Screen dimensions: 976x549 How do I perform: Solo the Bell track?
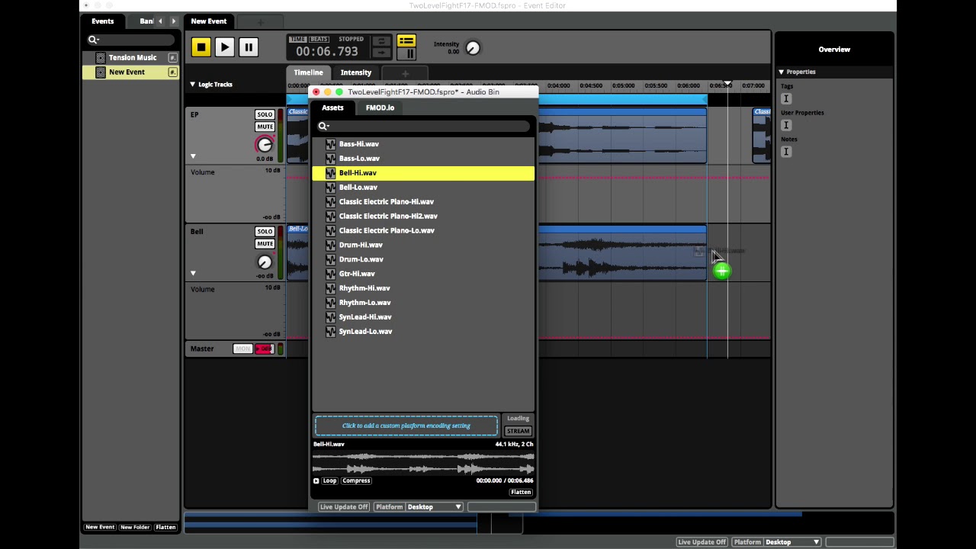click(265, 231)
